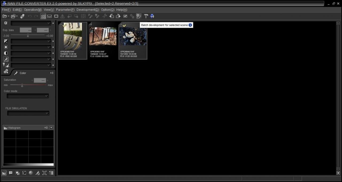Open the Parameter(P) menu
Viewport: 342px width, 182px height.
[65, 10]
